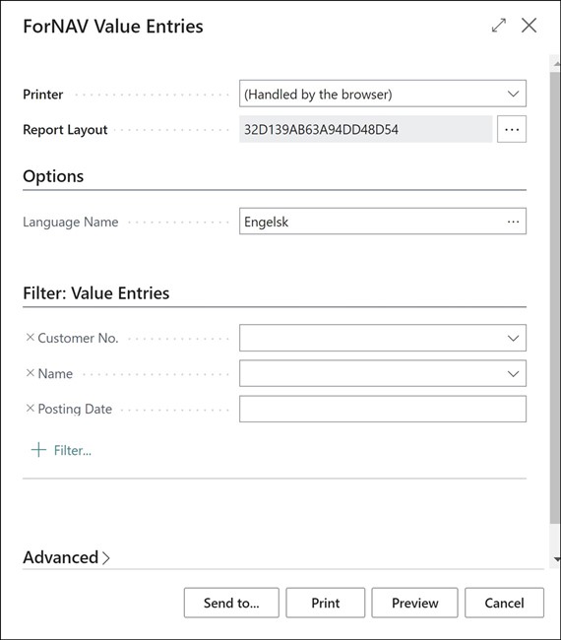Remove the Posting Date filter with X
The width and height of the screenshot is (561, 640).
pos(31,409)
